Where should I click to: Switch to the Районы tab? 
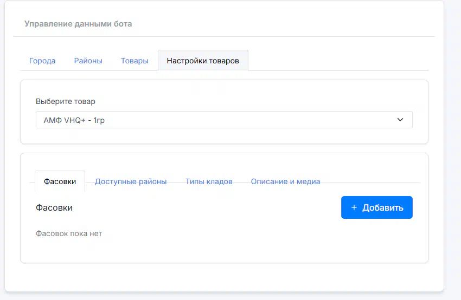(88, 61)
